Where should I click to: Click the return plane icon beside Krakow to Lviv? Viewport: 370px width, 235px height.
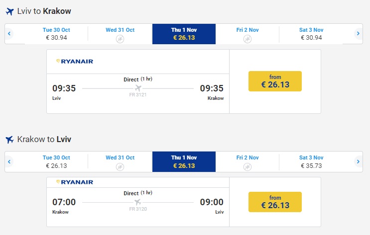pyautogui.click(x=9, y=140)
